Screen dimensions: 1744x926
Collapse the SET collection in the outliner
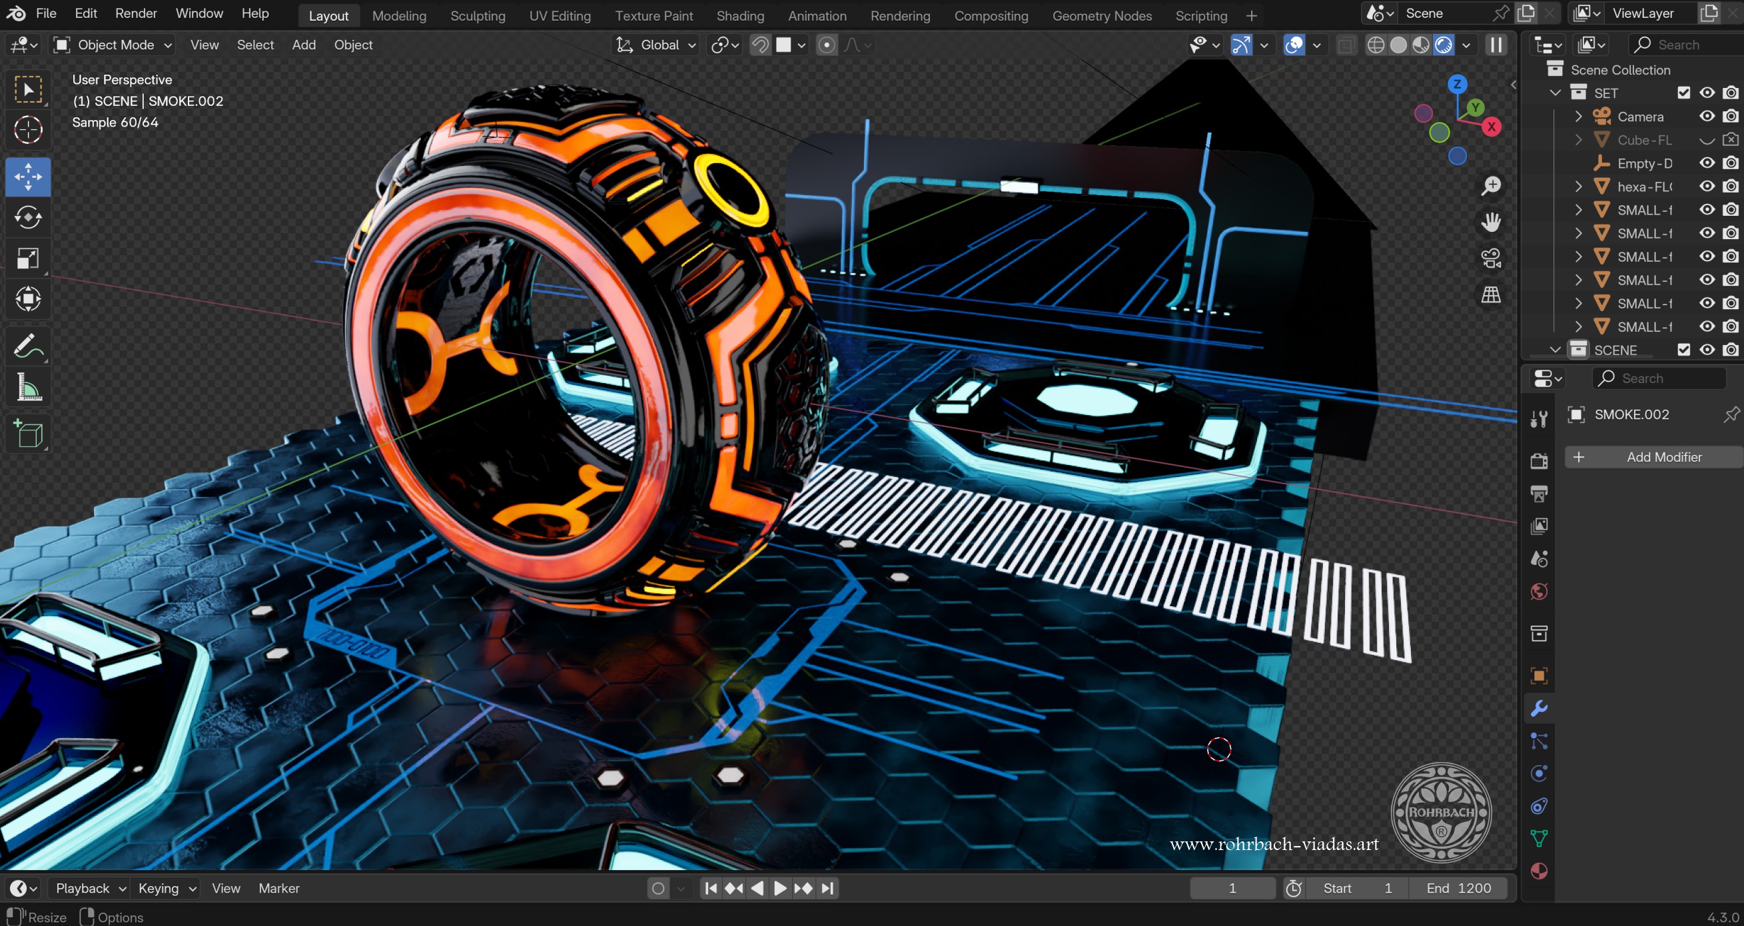[x=1553, y=92]
